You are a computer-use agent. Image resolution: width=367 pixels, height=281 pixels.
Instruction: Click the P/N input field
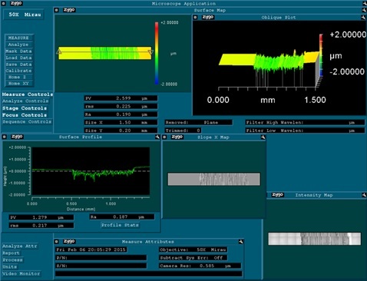101,258
